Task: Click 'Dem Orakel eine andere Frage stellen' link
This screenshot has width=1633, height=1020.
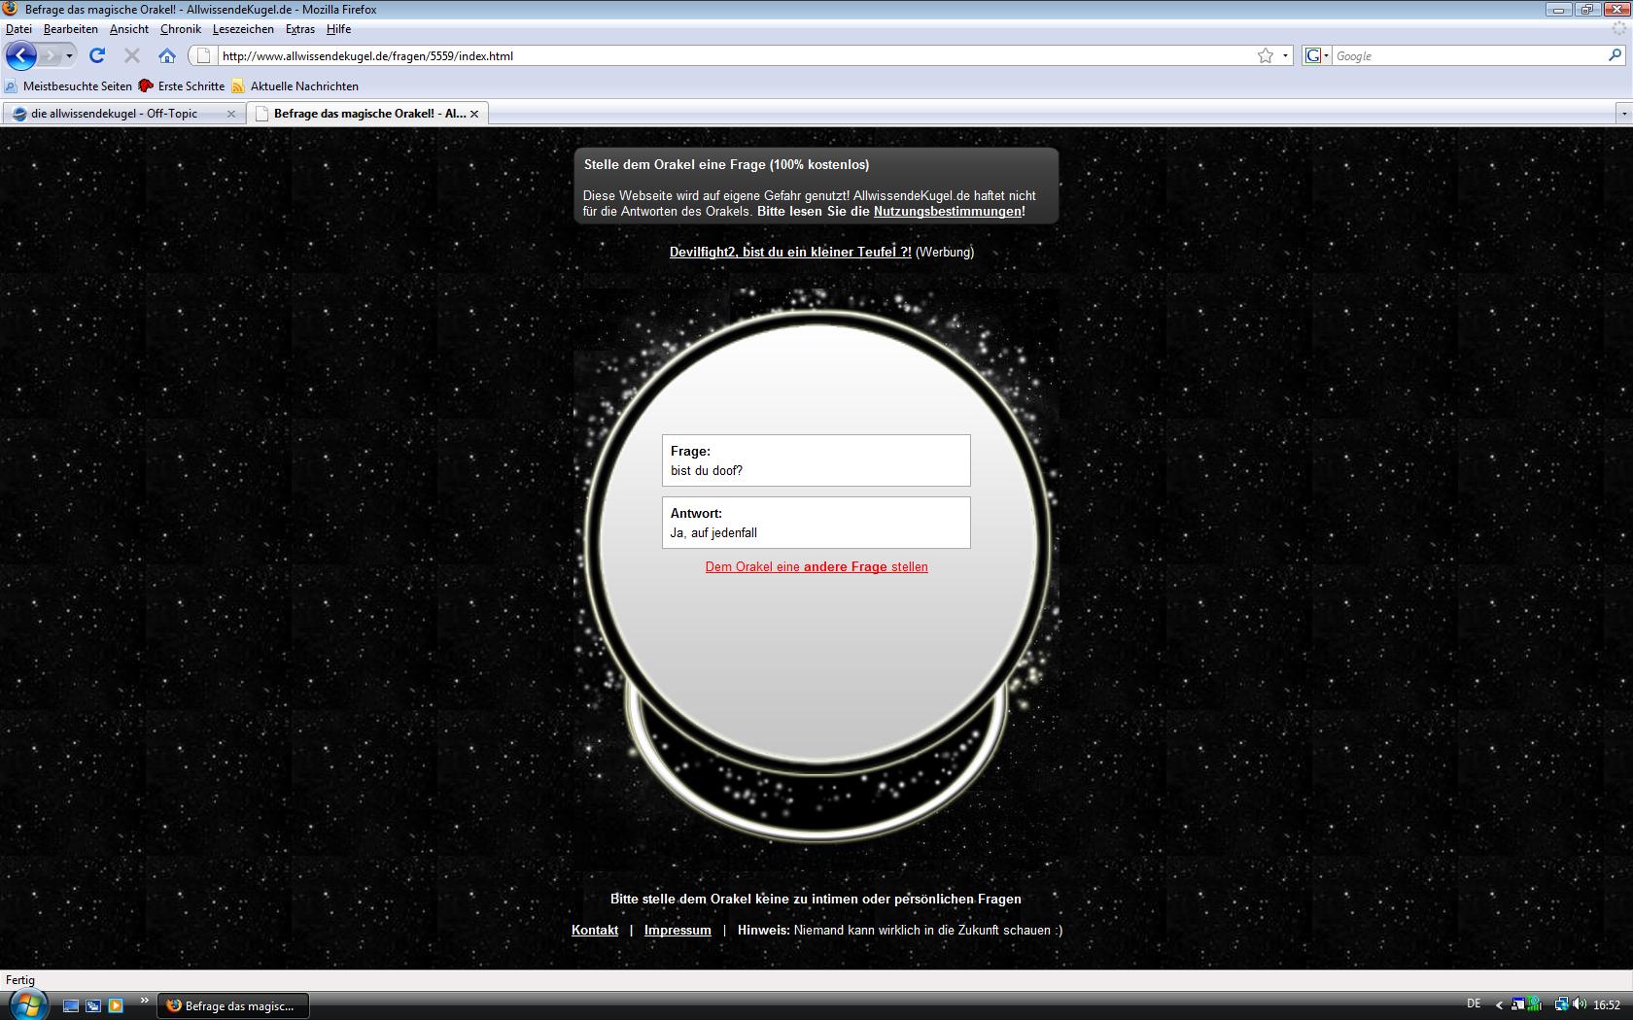Action: [816, 566]
